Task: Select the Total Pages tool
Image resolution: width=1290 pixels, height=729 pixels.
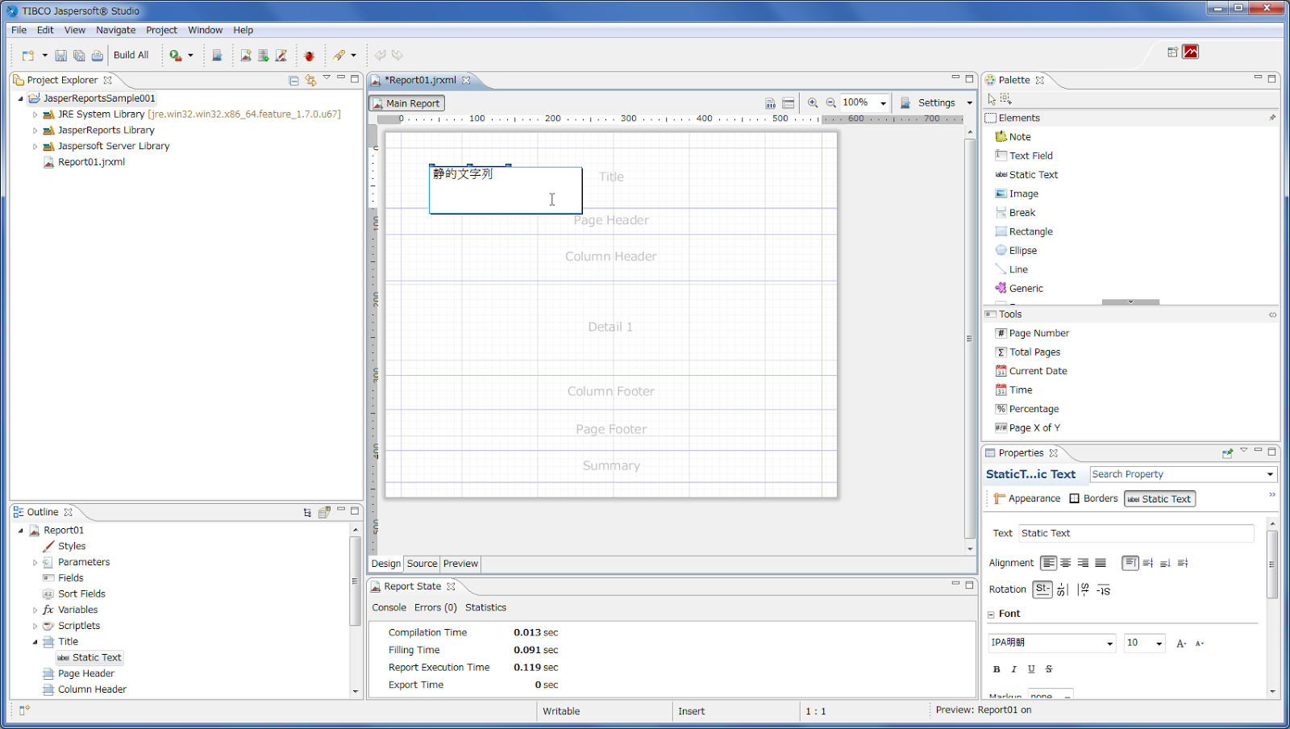Action: click(x=1028, y=352)
